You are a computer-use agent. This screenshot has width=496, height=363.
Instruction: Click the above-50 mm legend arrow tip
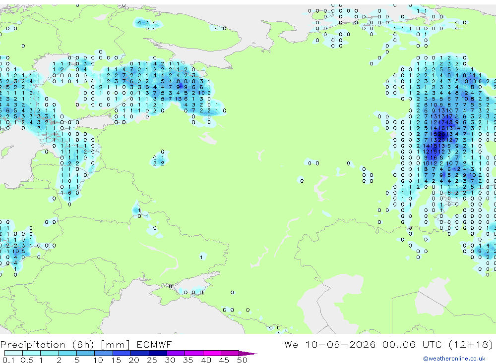coord(248,354)
